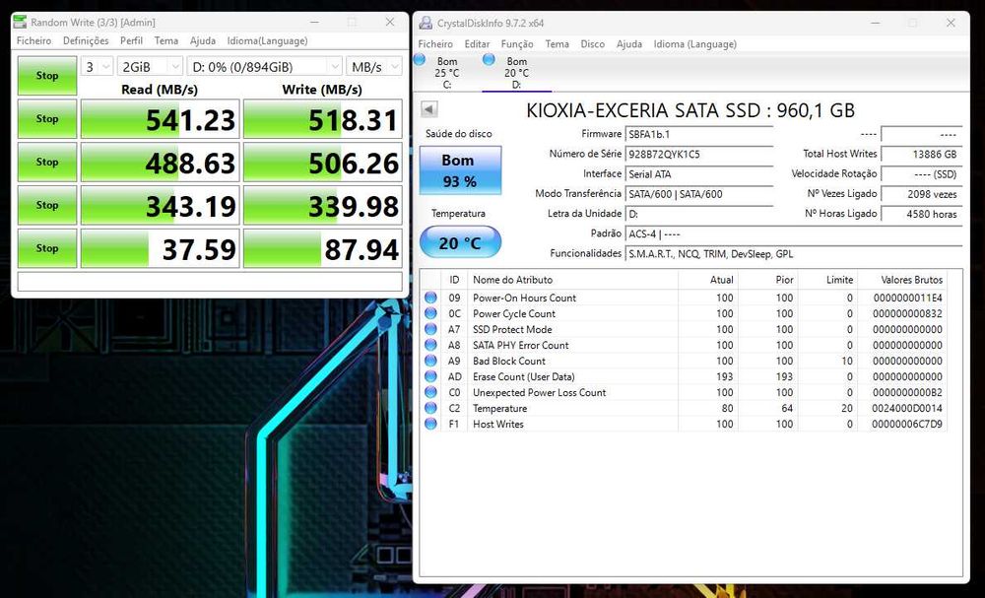Viewport: 985px width, 598px height.
Task: Click the status orb for Host Writes
Action: pos(430,424)
